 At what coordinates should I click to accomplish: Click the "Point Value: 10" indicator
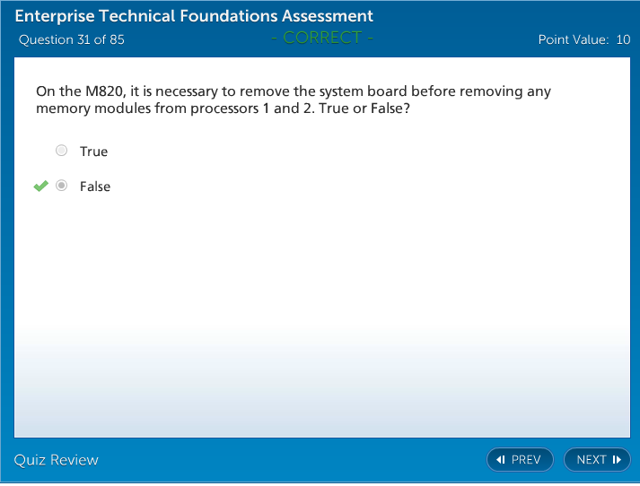point(583,39)
